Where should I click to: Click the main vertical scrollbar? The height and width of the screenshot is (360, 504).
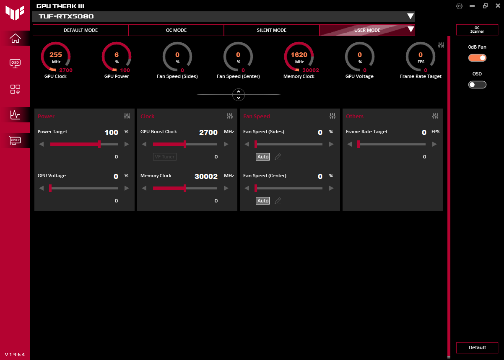pyautogui.click(x=449, y=197)
